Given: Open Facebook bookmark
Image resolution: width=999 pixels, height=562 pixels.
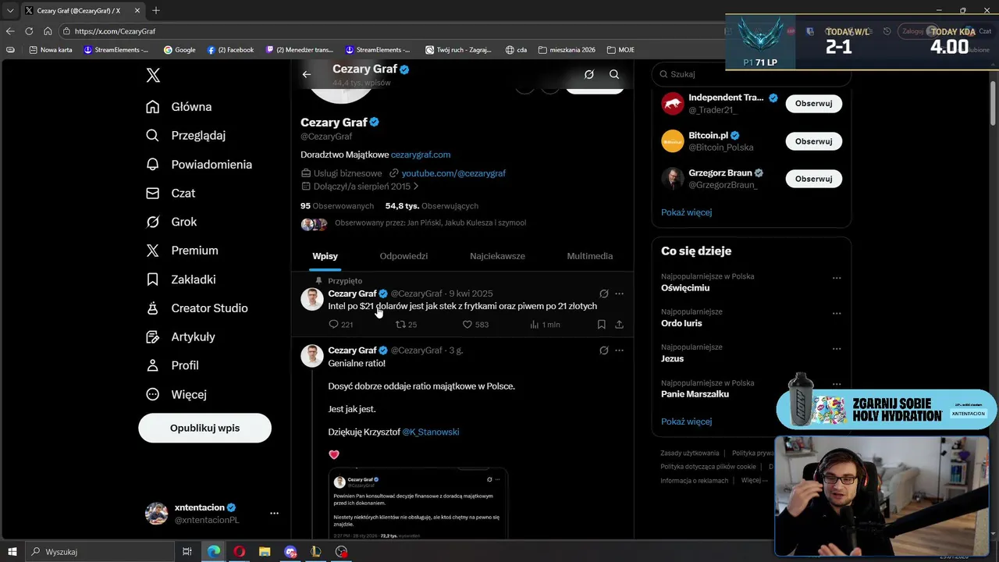Looking at the screenshot, I should [230, 49].
